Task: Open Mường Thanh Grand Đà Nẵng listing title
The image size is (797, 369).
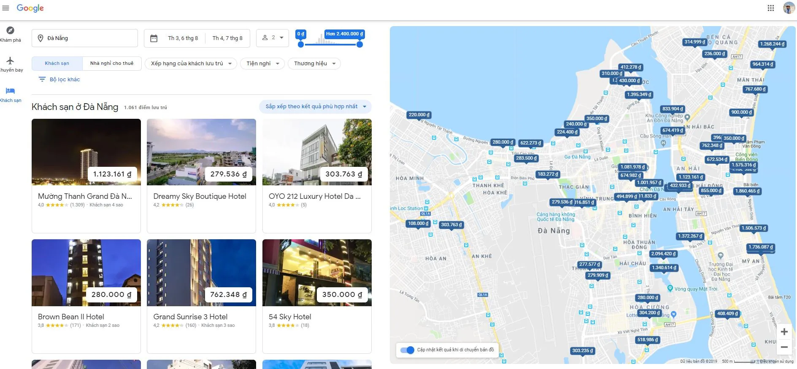Action: coord(85,196)
